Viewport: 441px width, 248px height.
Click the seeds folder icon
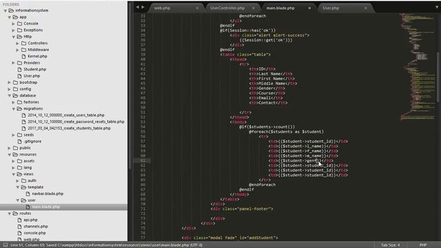tap(19, 135)
